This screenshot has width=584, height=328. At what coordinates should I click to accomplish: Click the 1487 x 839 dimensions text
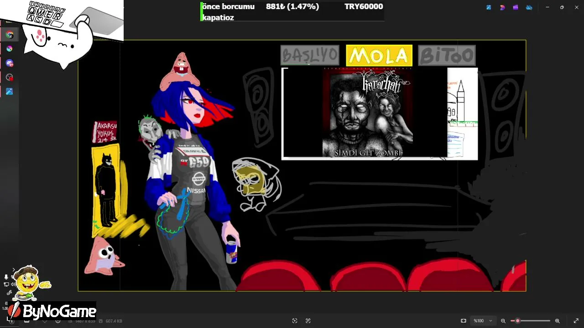(x=85, y=321)
